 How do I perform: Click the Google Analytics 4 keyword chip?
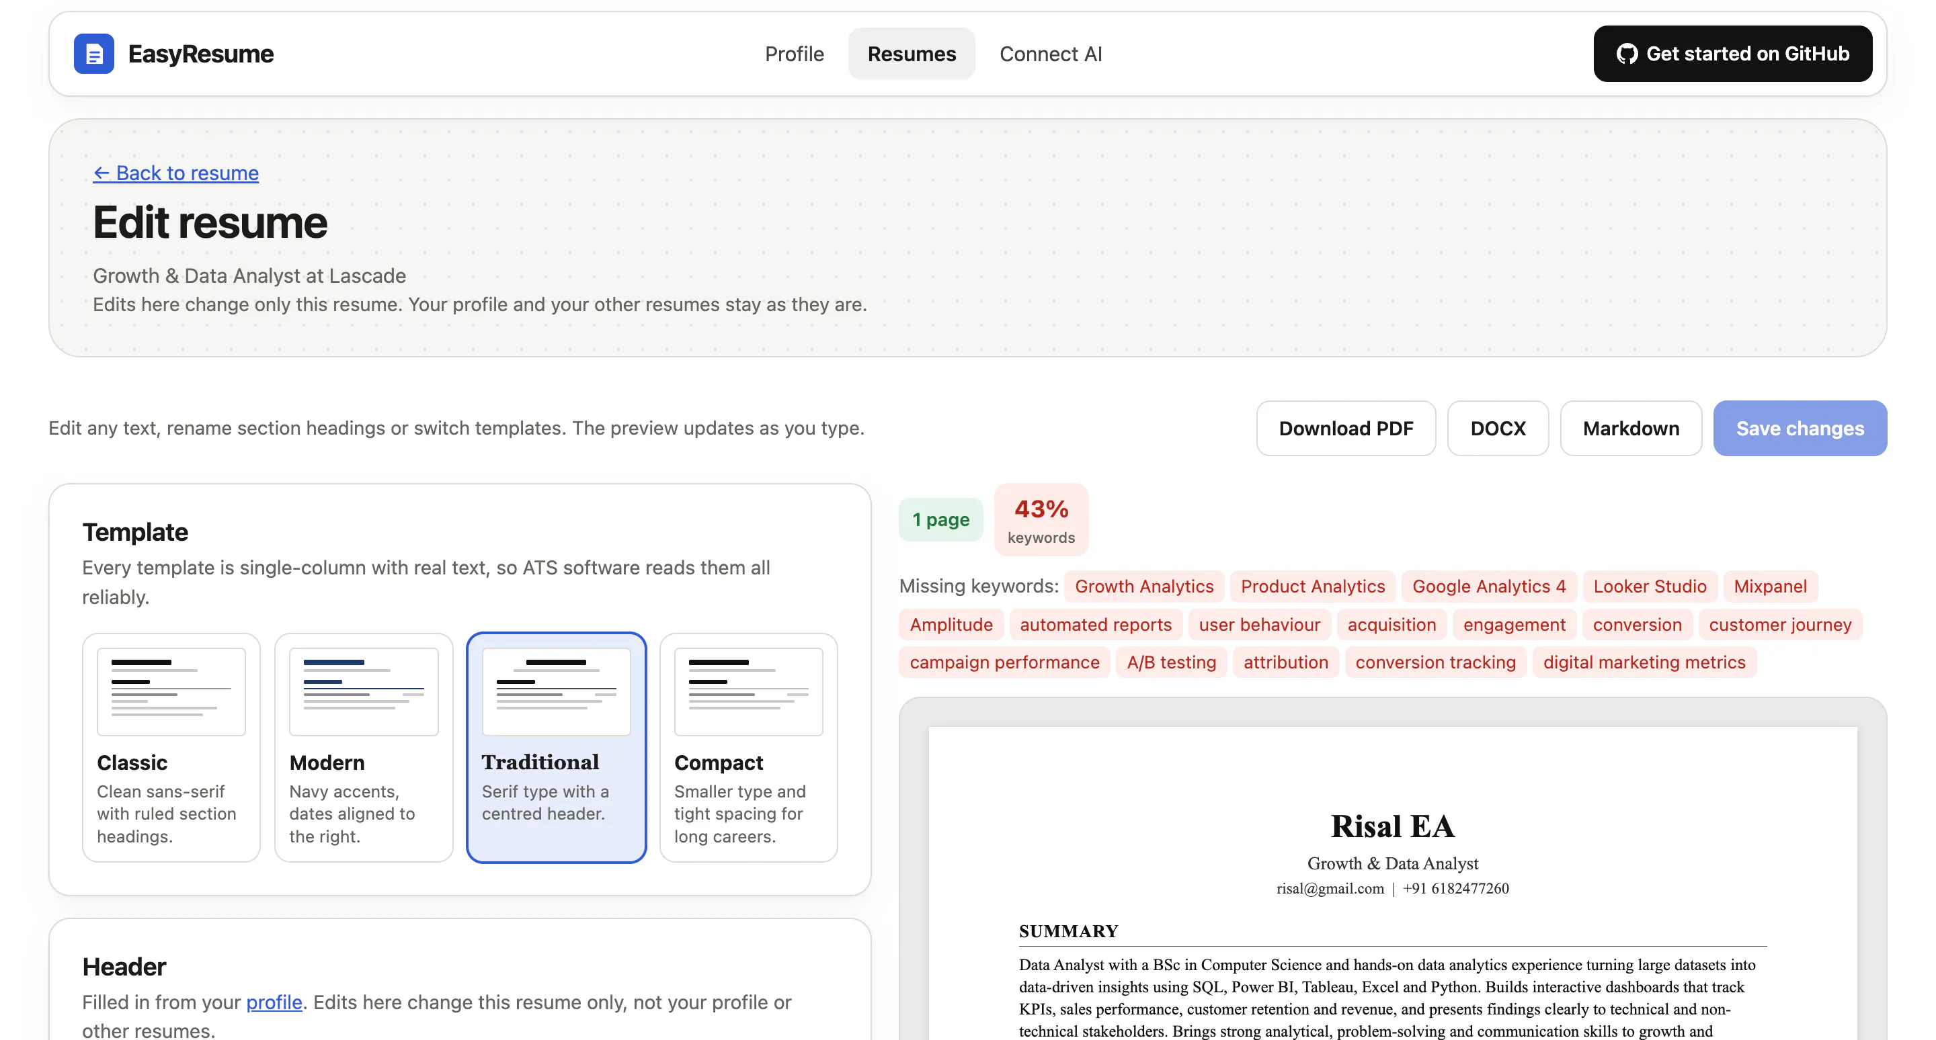[1489, 586]
